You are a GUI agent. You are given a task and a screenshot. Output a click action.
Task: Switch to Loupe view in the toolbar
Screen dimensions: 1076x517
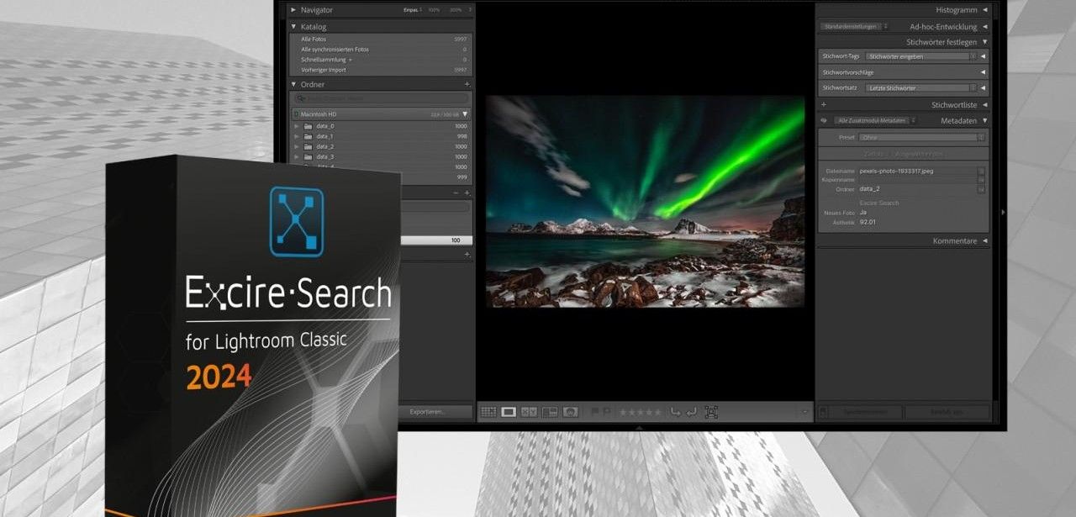[x=509, y=412]
